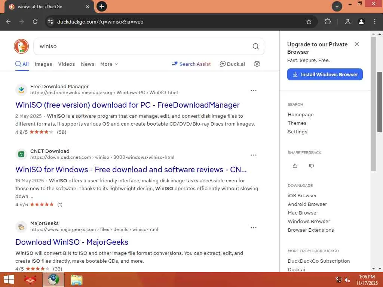Click the browser icon in the taskbar
Screen dimensions: 383x287
point(53,280)
